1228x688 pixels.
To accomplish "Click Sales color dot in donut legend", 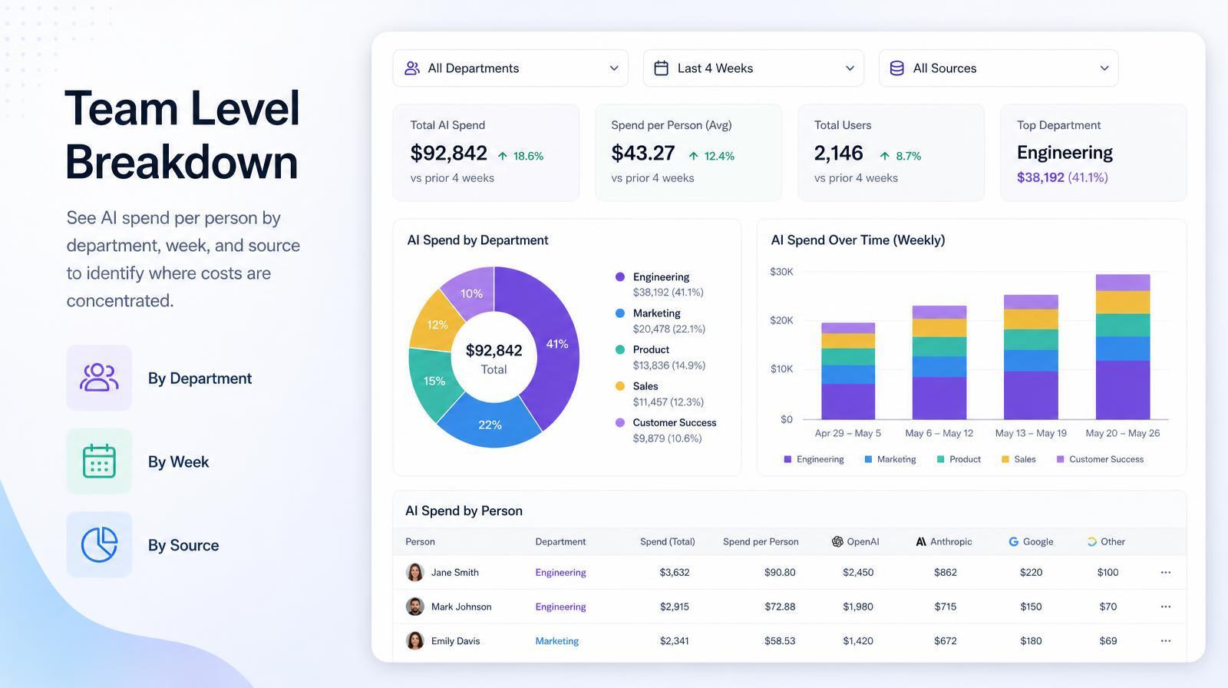I will tap(620, 386).
